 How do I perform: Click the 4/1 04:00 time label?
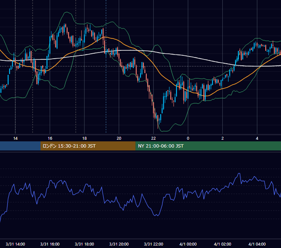pyautogui.click(x=257, y=244)
